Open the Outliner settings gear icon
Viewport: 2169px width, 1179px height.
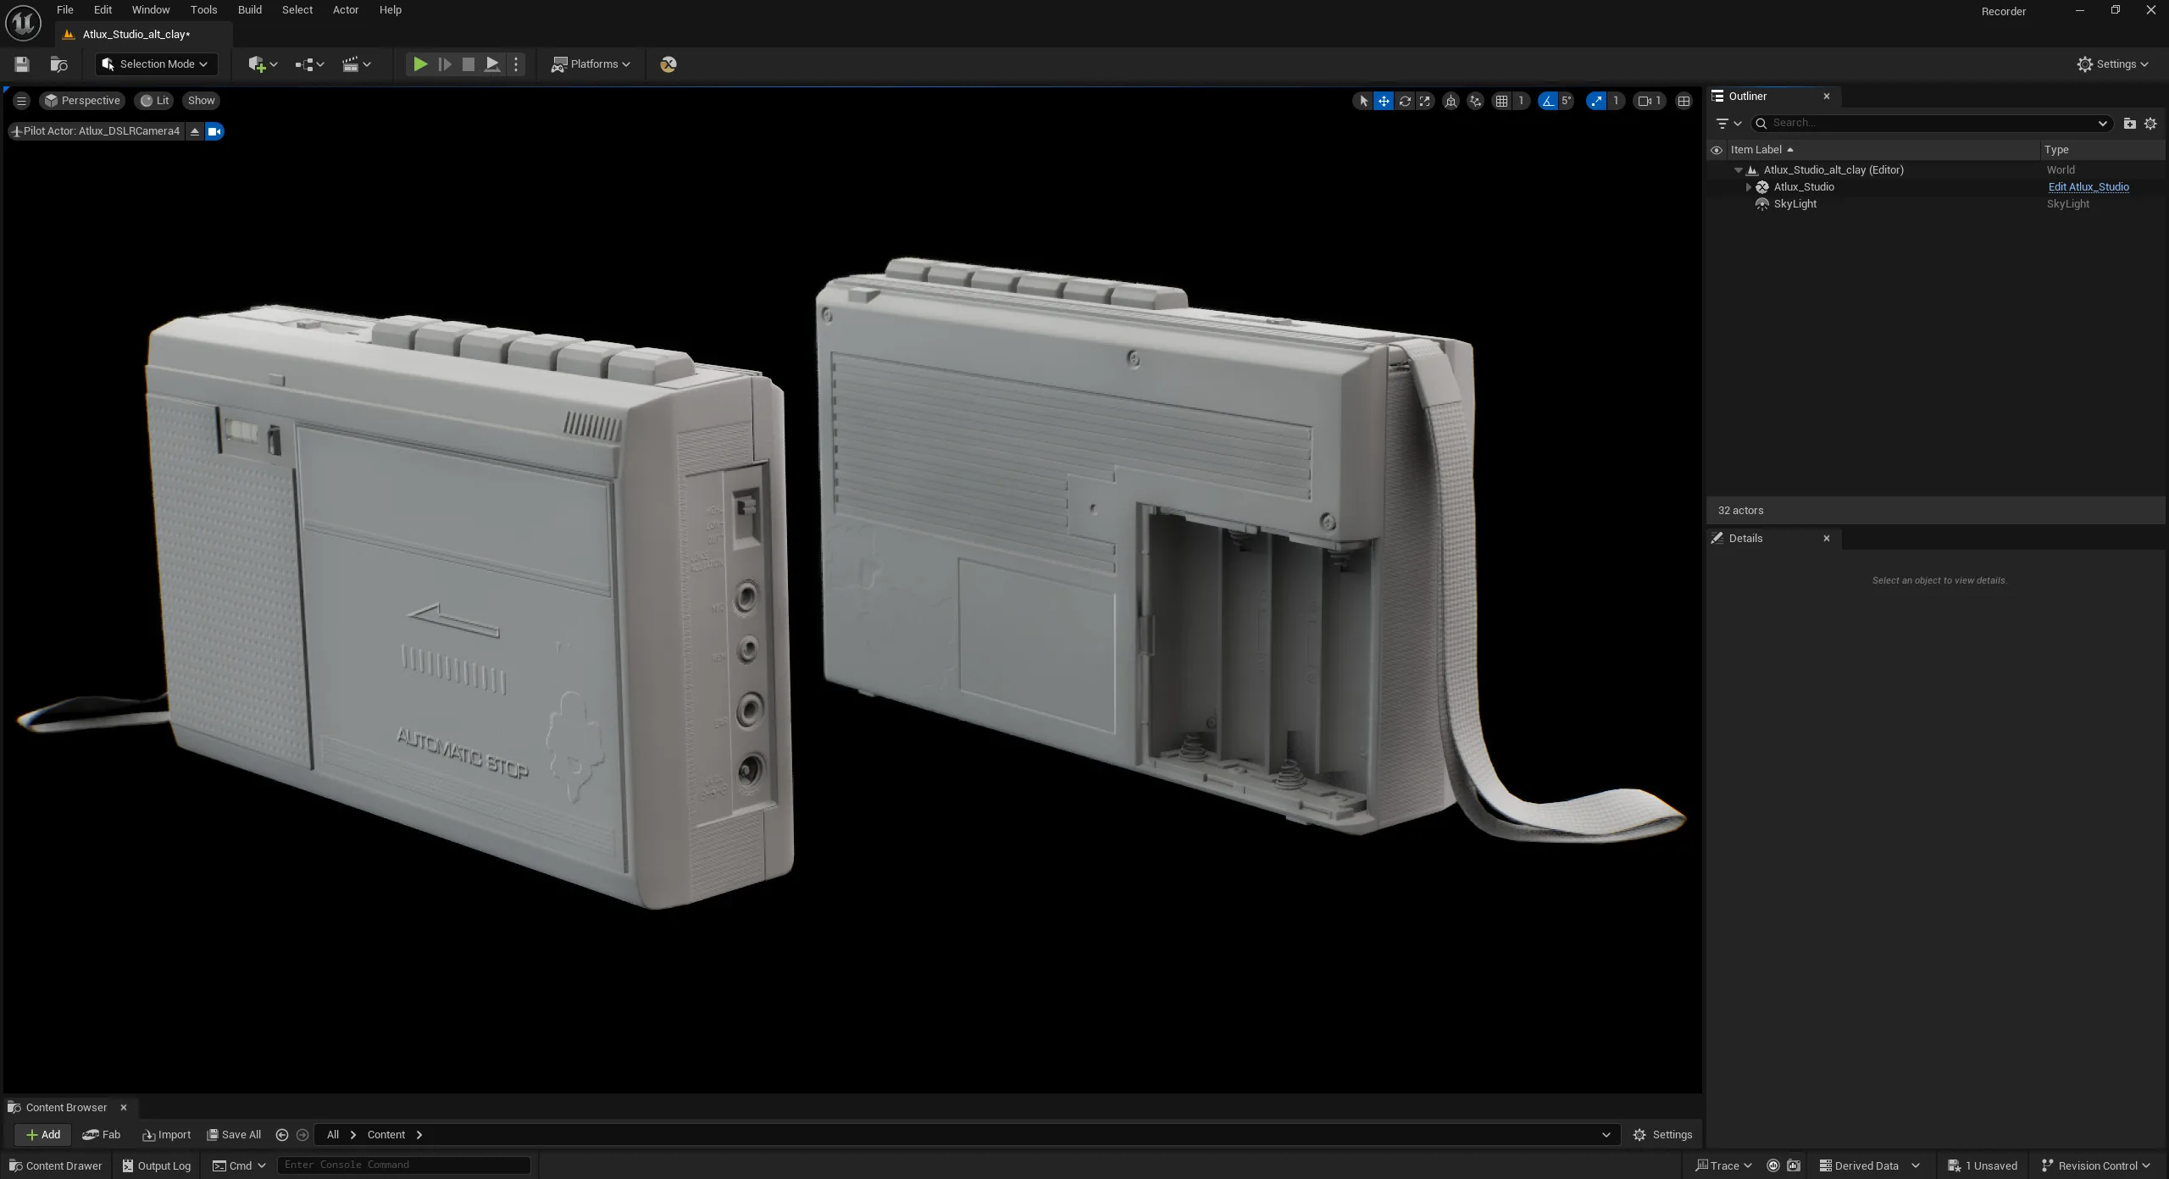pyautogui.click(x=2150, y=124)
